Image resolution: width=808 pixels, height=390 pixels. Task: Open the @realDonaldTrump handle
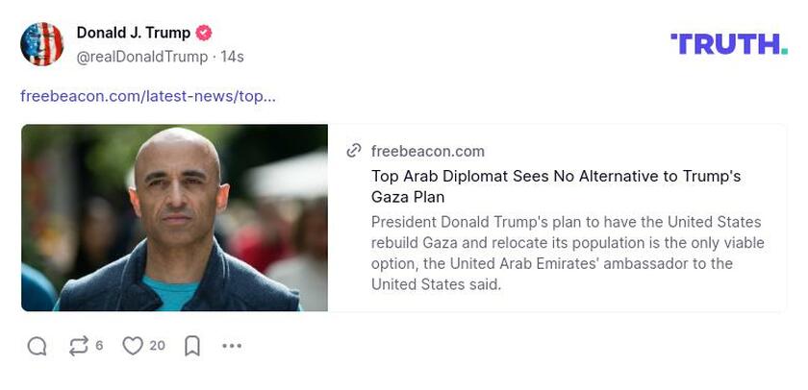pyautogui.click(x=142, y=57)
